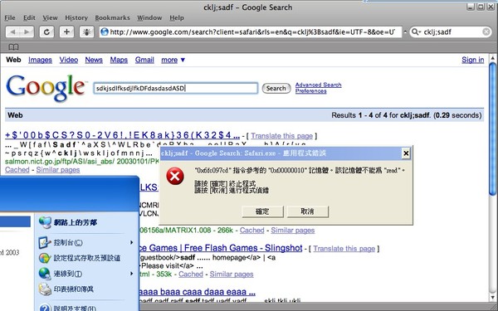Reload the page with the refresh button
Viewport: 498px width, 311px height.
(46, 32)
